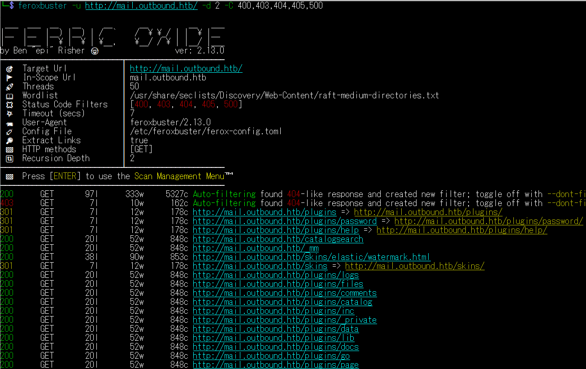
Task: Click the book icon beside Wordlist
Action: pos(10,96)
